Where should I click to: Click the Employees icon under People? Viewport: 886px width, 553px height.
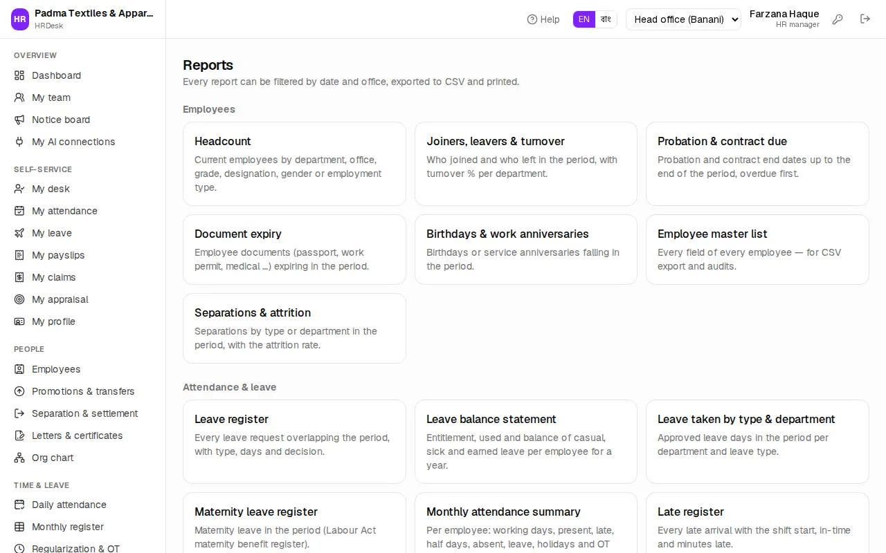tap(19, 369)
